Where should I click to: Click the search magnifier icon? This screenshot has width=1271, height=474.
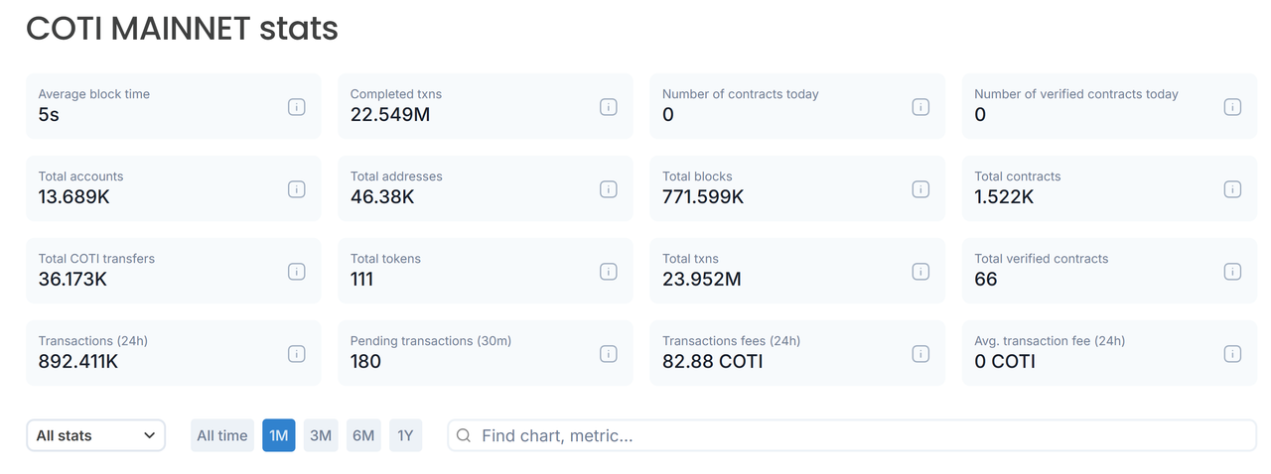464,435
